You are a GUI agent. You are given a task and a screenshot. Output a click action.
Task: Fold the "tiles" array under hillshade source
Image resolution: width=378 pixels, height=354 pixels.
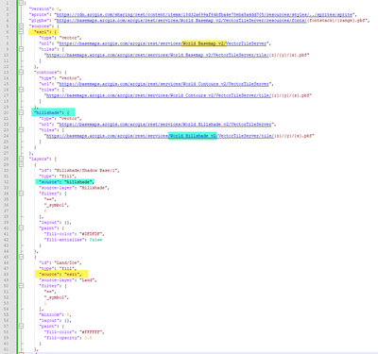pyautogui.click(x=21, y=129)
